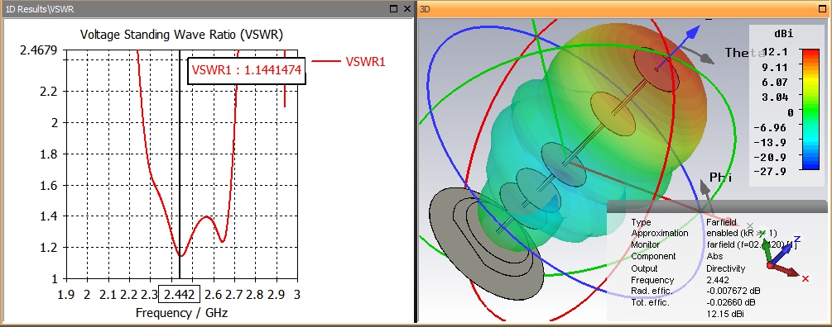Maximize the 3D view window

(x=823, y=8)
